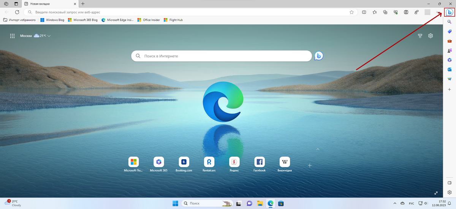Open Booking.com quick link tile
This screenshot has width=456, height=209.
184,164
